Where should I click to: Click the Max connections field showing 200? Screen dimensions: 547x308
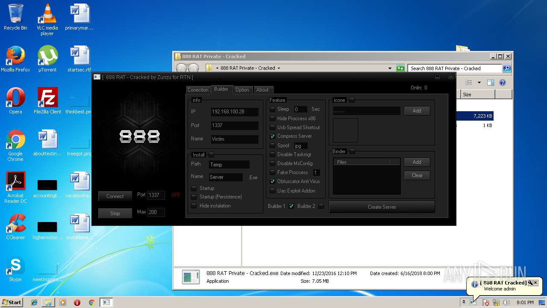pos(156,212)
